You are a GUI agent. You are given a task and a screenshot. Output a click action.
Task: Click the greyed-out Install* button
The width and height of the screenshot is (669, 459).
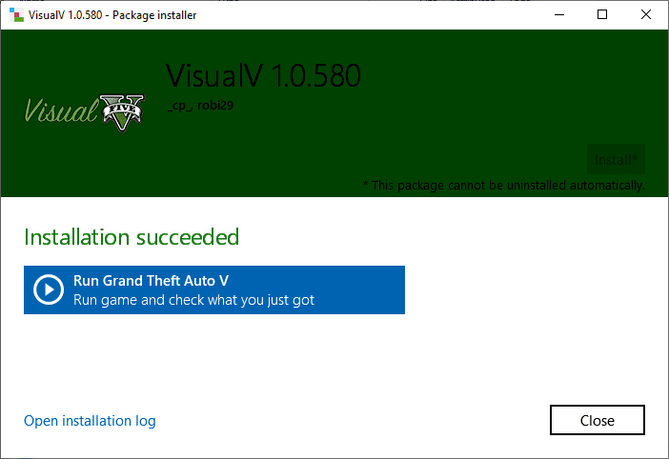pos(616,159)
